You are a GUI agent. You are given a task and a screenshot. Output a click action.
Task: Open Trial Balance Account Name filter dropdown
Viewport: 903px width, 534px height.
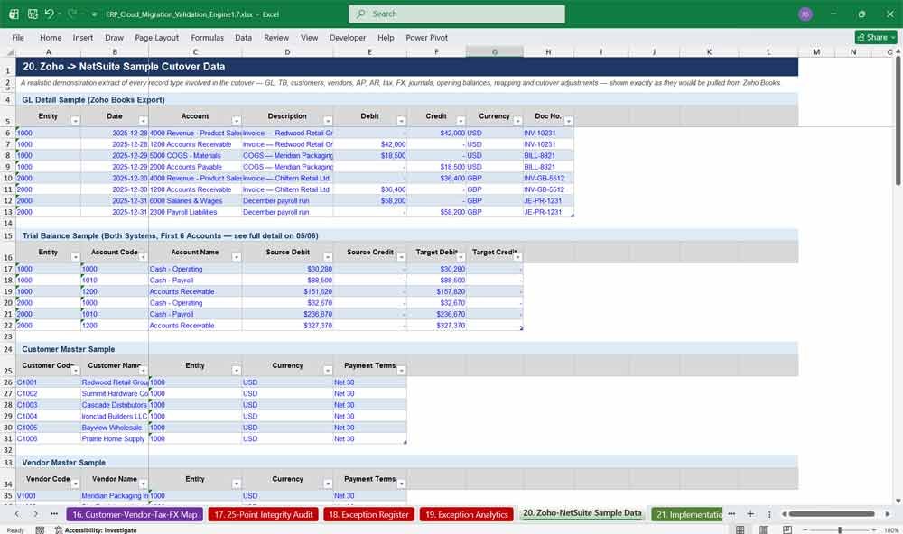(x=236, y=257)
